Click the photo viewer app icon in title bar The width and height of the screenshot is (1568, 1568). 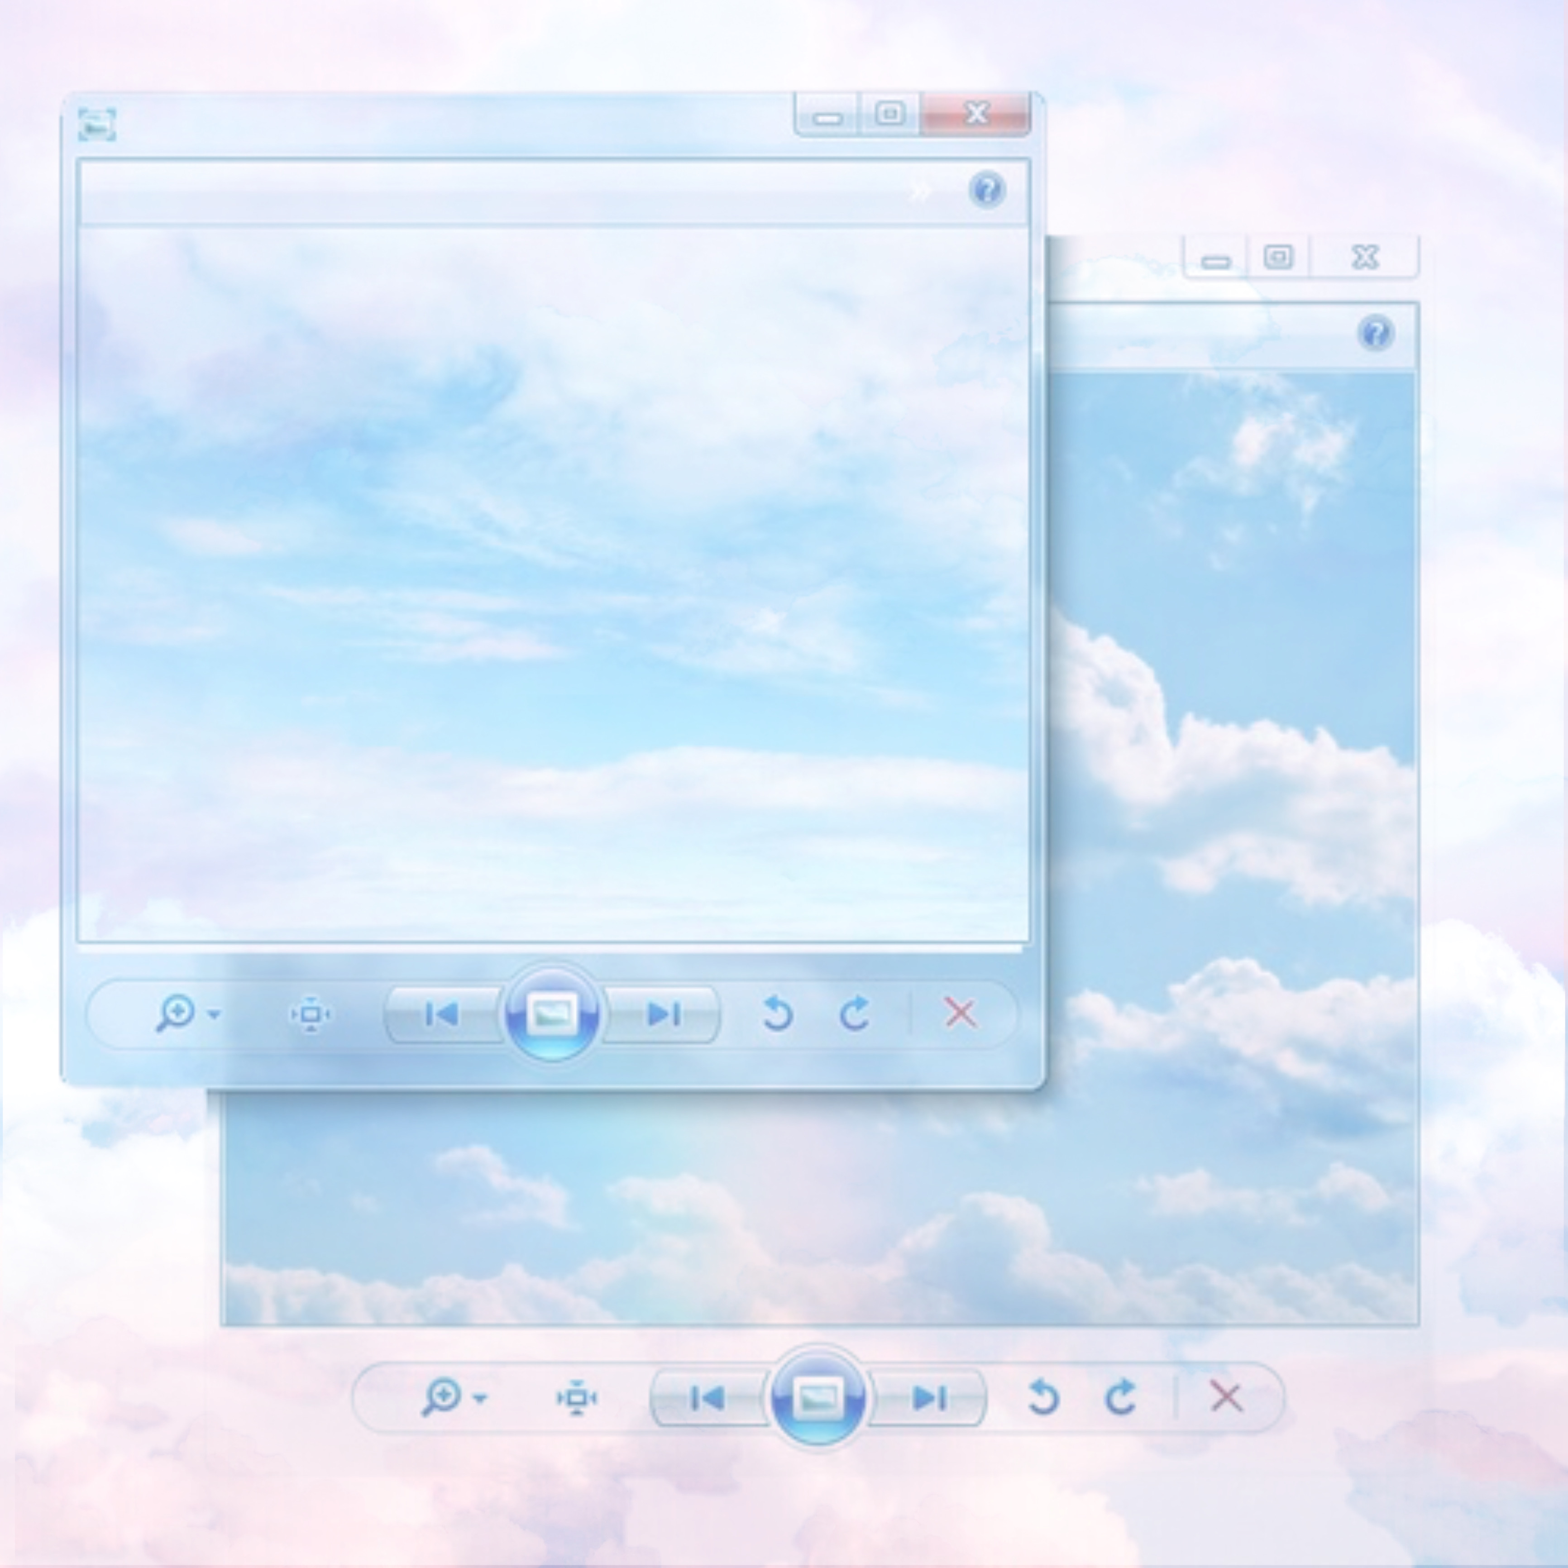tap(96, 124)
